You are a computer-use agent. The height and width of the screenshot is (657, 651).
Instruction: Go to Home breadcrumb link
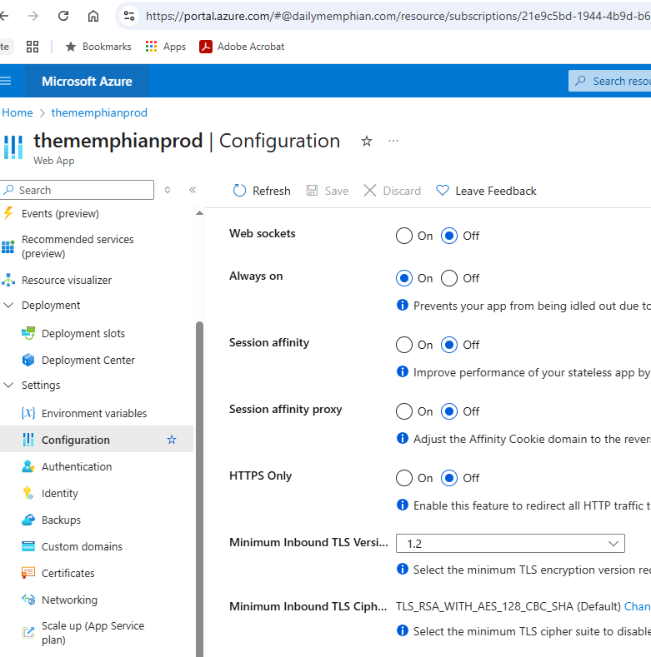tap(18, 112)
